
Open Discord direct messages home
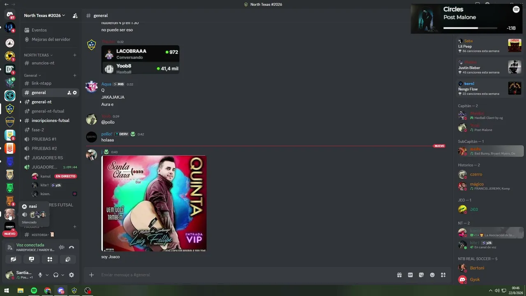pyautogui.click(x=10, y=15)
